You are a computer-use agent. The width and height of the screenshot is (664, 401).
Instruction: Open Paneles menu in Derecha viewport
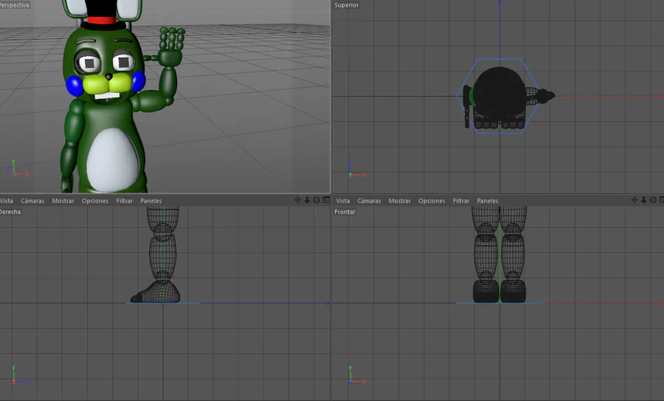(x=151, y=201)
